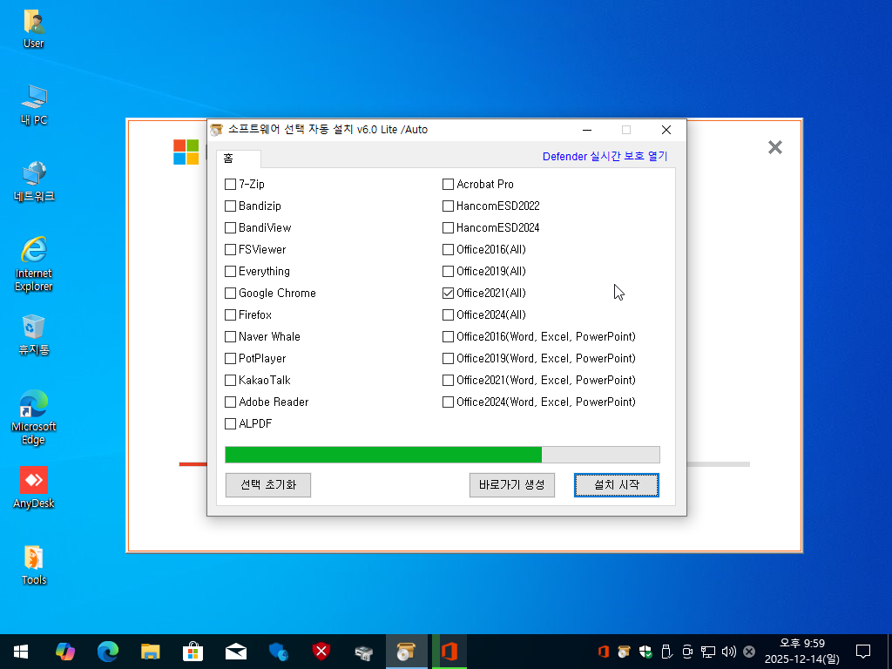Click the installer box icon in system tray
The image size is (892, 669).
pyautogui.click(x=624, y=652)
